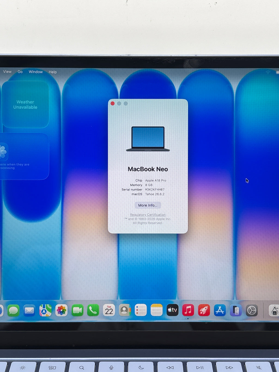Click the Photos widget on desktop
The height and width of the screenshot is (372, 279).
click(x=25, y=156)
